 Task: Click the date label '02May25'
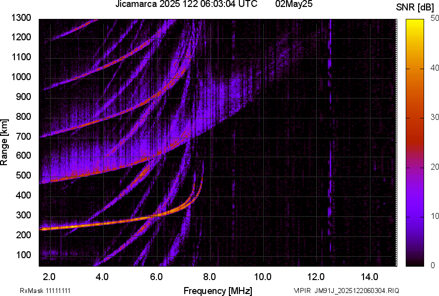293,4
